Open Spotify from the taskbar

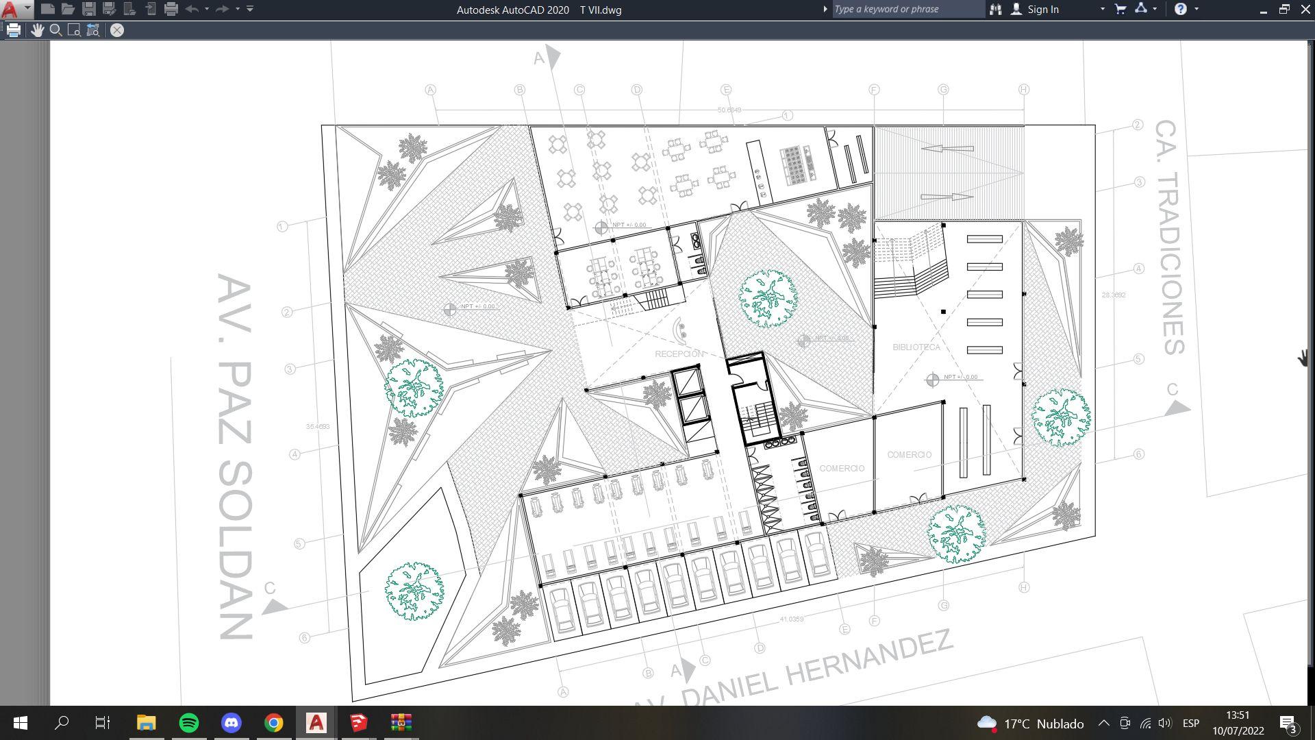pos(189,723)
